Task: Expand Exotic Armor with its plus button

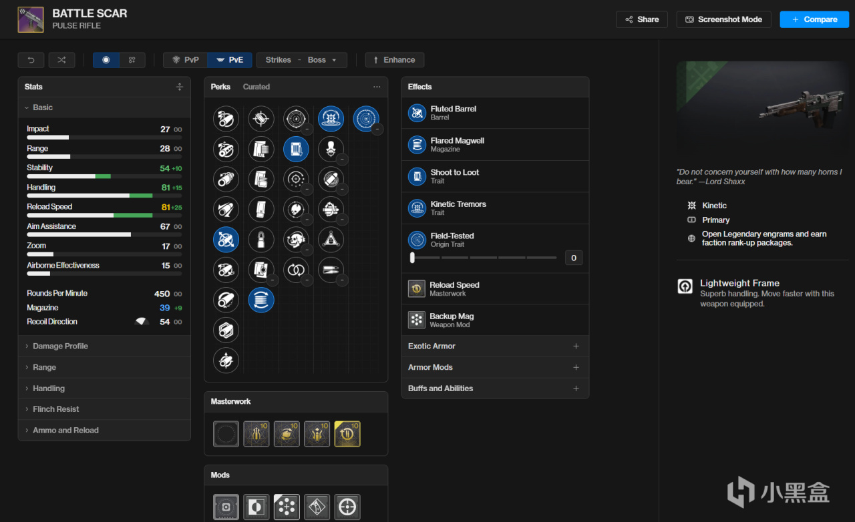Action: tap(576, 346)
